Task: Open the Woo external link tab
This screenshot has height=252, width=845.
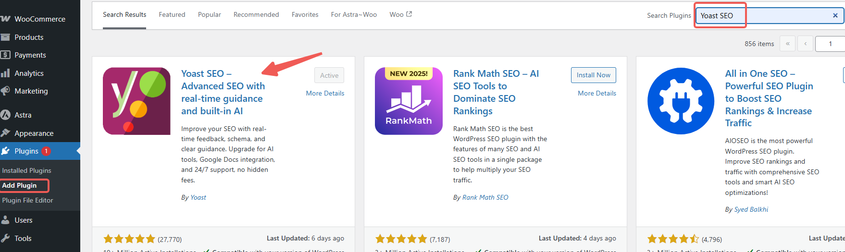Action: tap(400, 15)
